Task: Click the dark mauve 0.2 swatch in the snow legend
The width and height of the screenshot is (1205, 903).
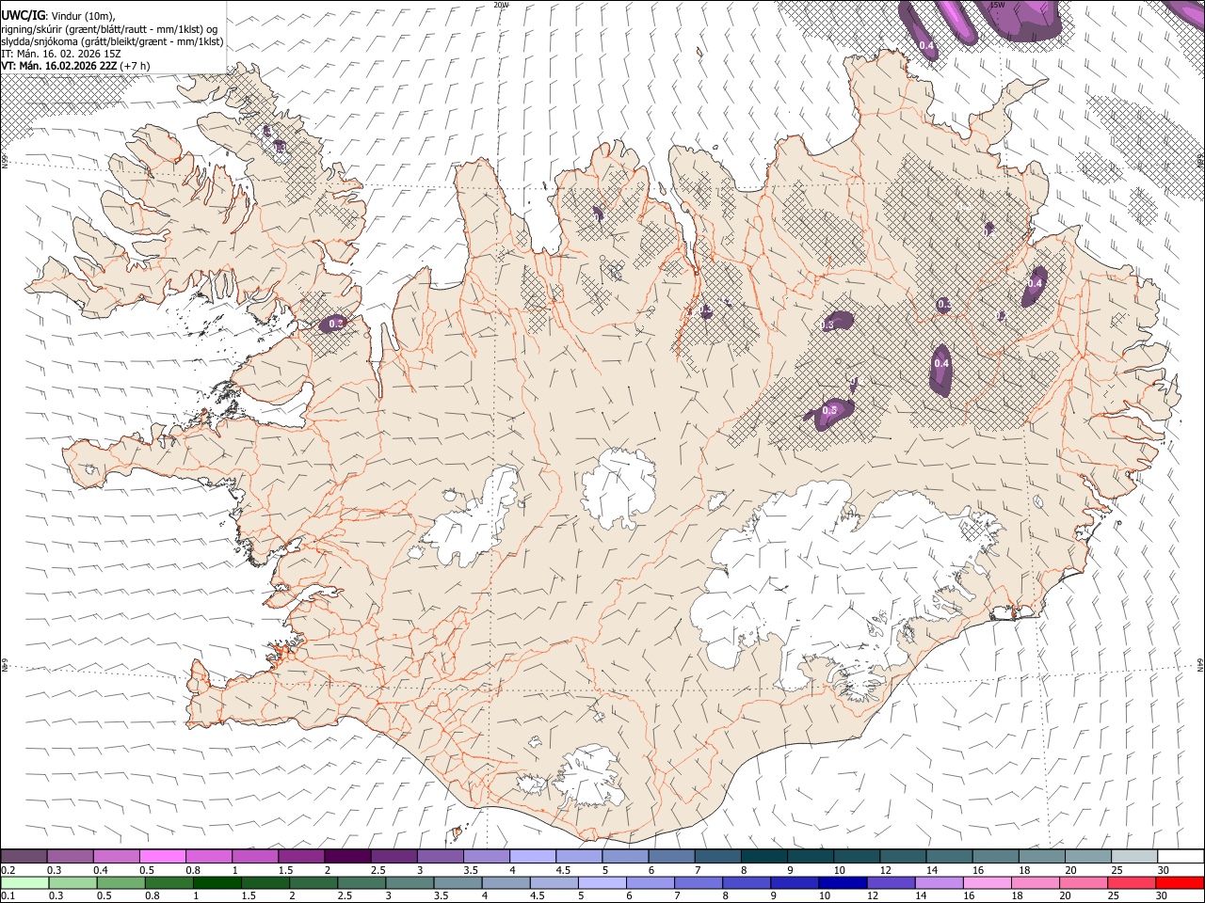Action: [24, 856]
